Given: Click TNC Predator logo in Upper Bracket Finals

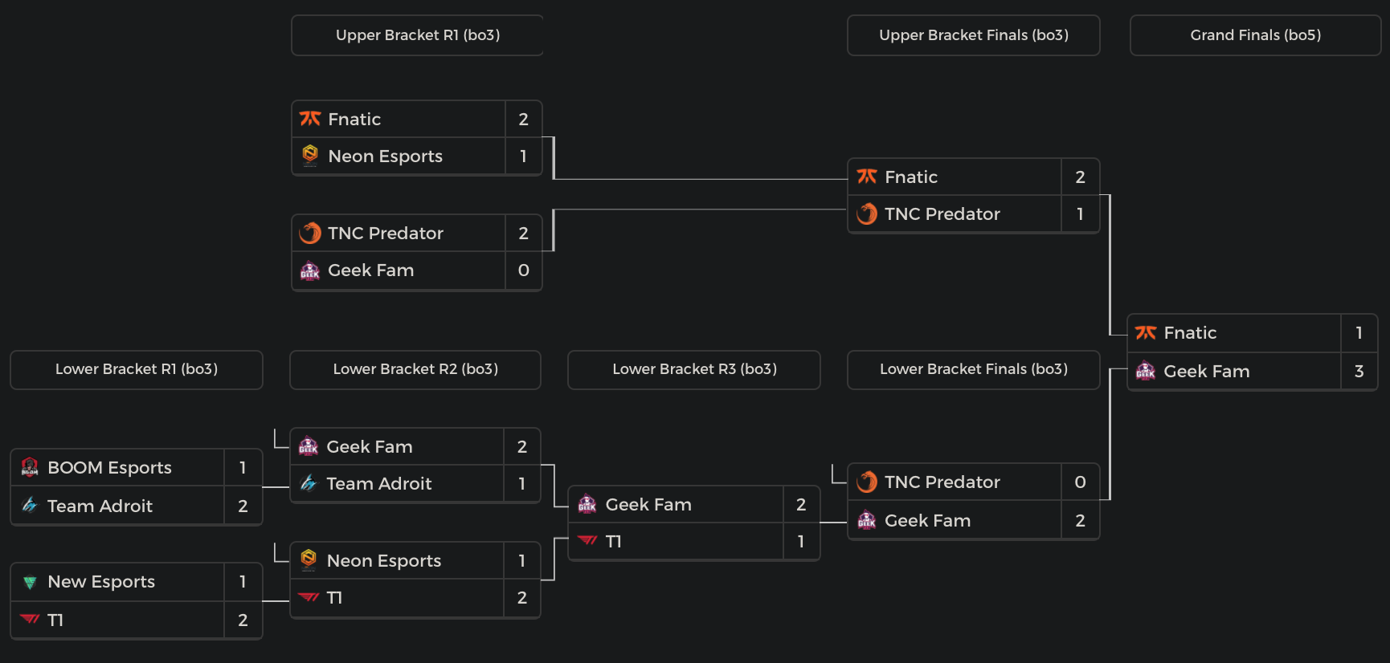Looking at the screenshot, I should coord(867,214).
